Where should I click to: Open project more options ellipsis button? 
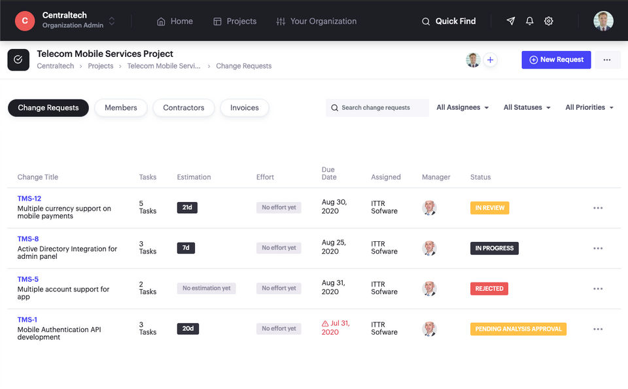pos(607,60)
